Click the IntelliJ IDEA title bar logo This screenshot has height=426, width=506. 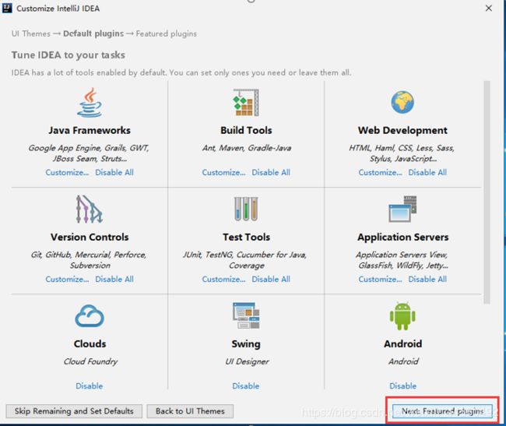tap(7, 8)
